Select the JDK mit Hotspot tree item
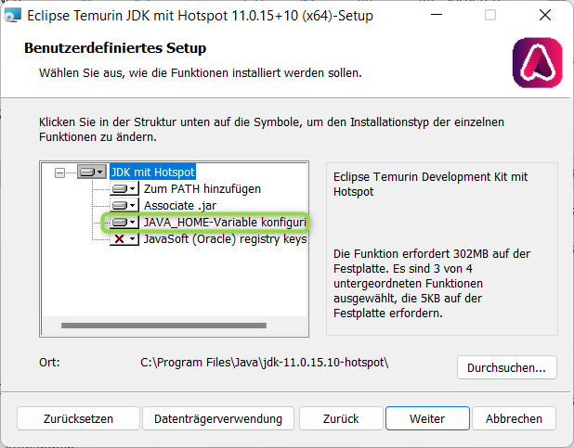The image size is (574, 448). [x=152, y=172]
